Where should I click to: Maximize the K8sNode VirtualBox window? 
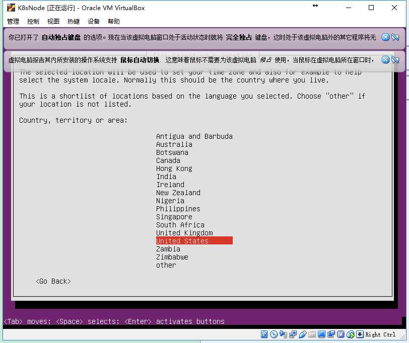pos(371,8)
